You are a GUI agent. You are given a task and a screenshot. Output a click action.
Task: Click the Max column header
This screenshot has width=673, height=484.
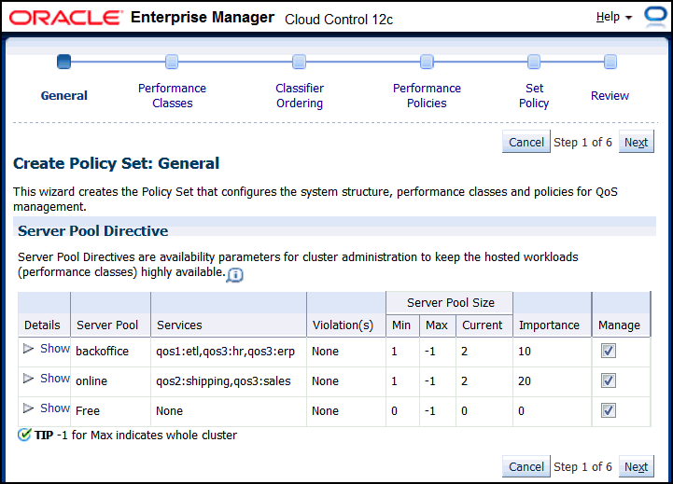pyautogui.click(x=437, y=325)
